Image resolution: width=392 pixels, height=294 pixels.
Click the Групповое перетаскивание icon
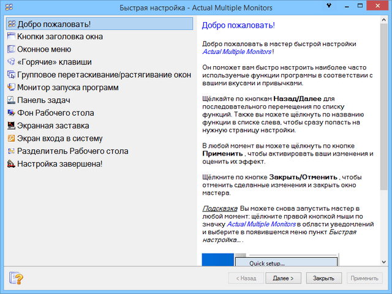point(11,75)
